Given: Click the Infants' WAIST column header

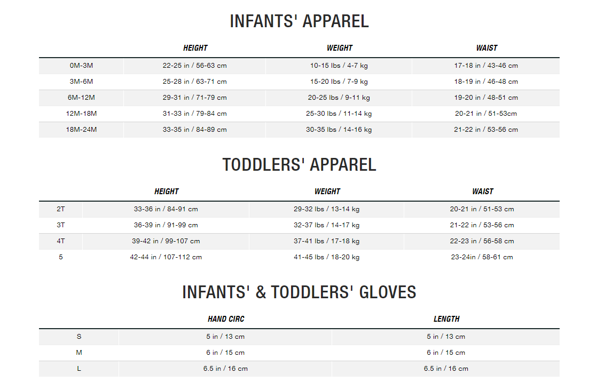Looking at the screenshot, I should (x=486, y=48).
